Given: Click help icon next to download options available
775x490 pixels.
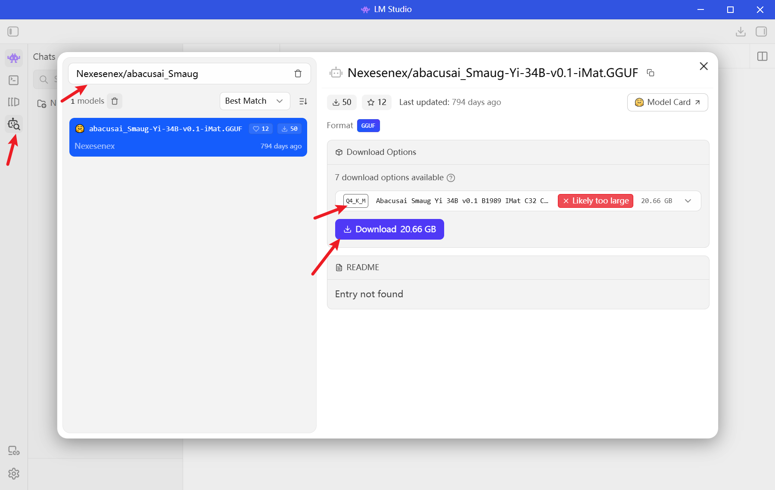Looking at the screenshot, I should click(451, 178).
